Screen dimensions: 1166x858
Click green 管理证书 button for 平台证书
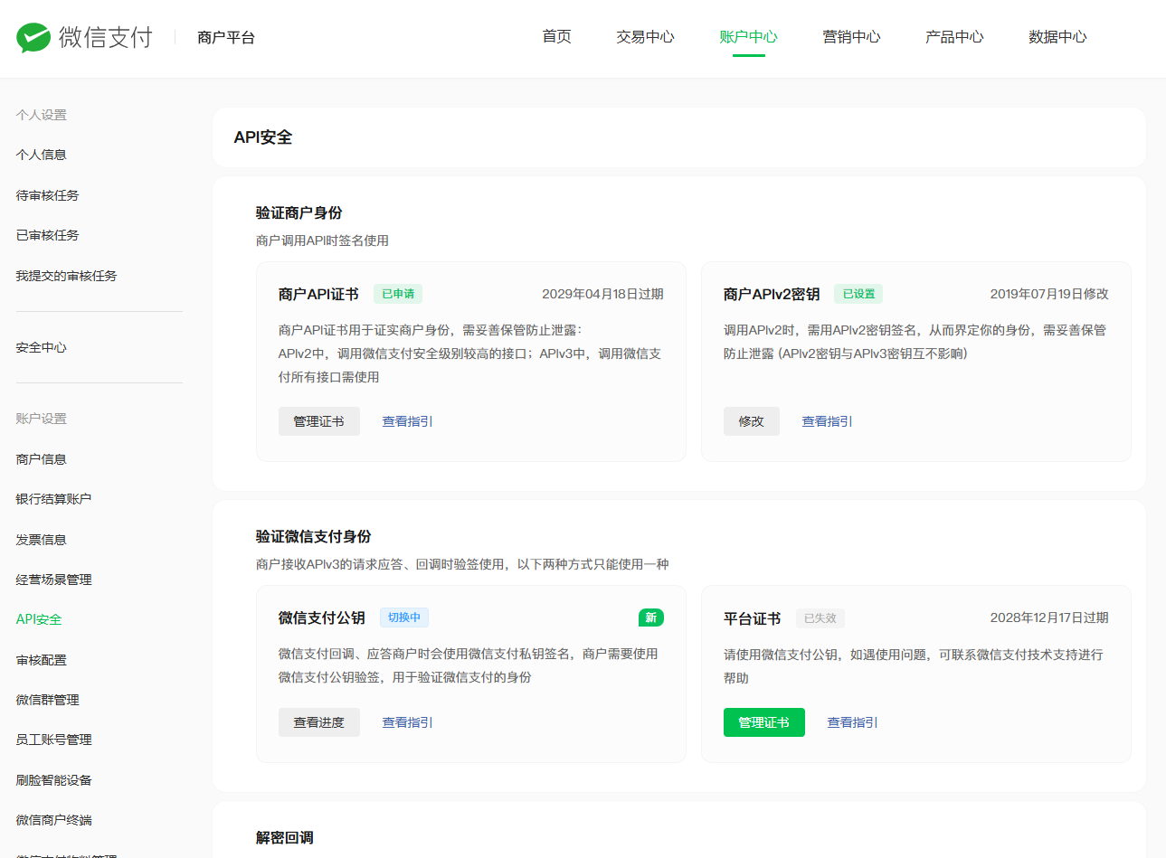763,722
